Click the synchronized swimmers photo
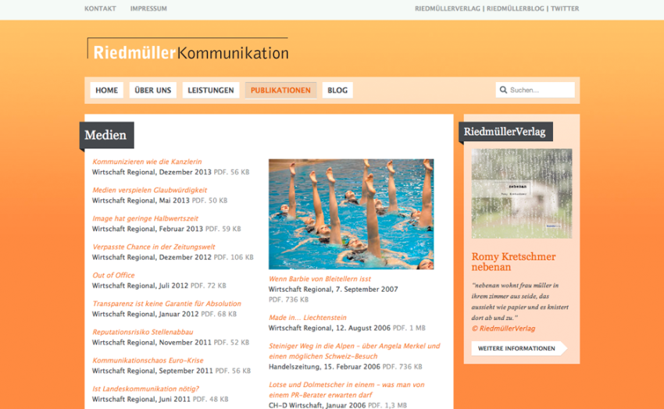This screenshot has width=664, height=409. pos(351,214)
